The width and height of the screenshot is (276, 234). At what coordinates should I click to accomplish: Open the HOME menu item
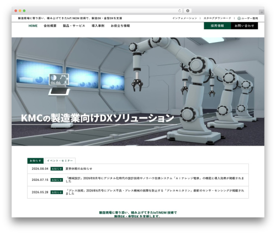[x=33, y=26]
